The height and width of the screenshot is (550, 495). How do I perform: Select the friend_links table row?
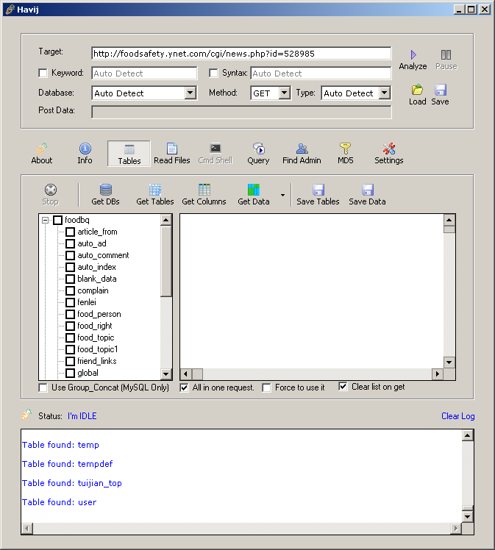point(97,361)
